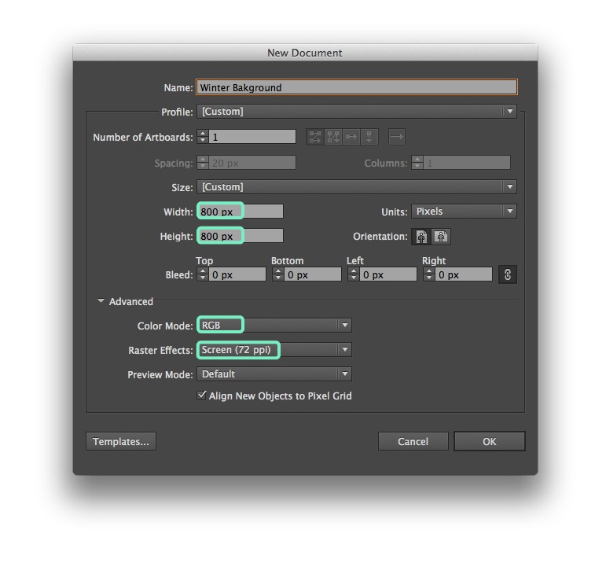
Task: Open the Raster Effects dropdown
Action: pos(274,350)
